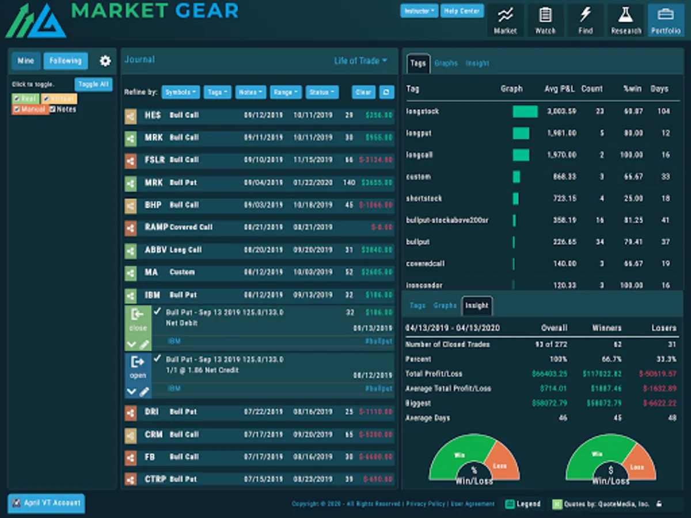Open the Instructor dropdown
This screenshot has width=691, height=518.
click(x=419, y=11)
